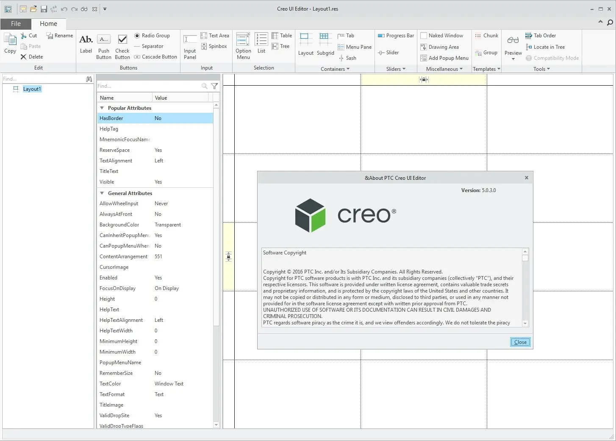Click the BackgroundColor value Transparent

point(168,225)
